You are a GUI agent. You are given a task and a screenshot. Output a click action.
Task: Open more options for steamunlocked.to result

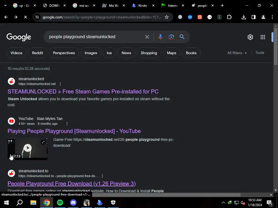click(x=102, y=176)
